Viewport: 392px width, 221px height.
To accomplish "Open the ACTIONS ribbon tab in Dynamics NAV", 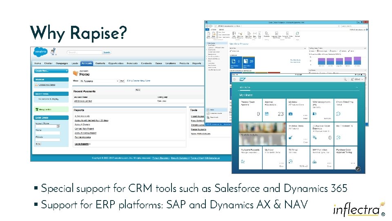I will pyautogui.click(x=213, y=29).
